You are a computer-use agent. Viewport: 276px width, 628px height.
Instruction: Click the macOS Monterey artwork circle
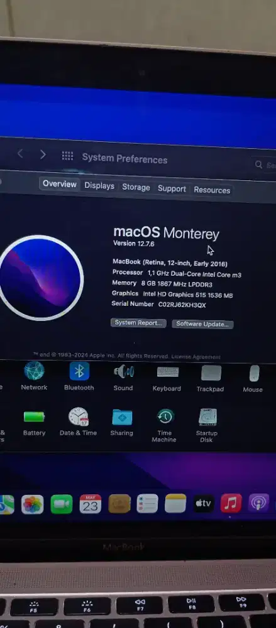click(40, 278)
